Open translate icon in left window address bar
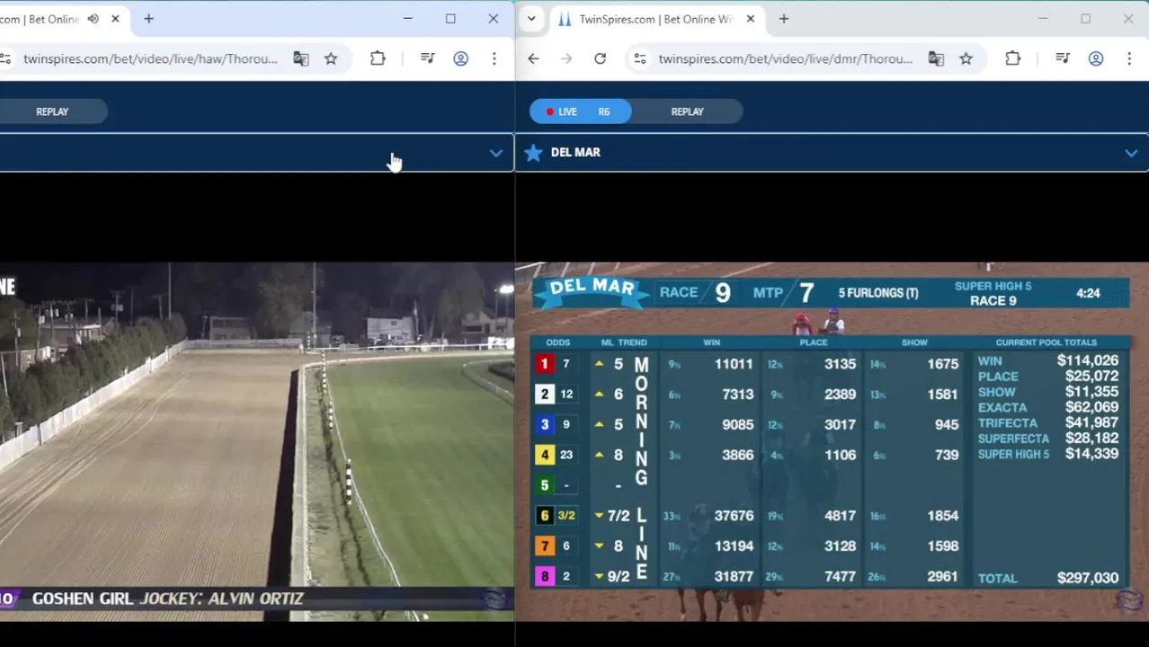 pos(301,58)
